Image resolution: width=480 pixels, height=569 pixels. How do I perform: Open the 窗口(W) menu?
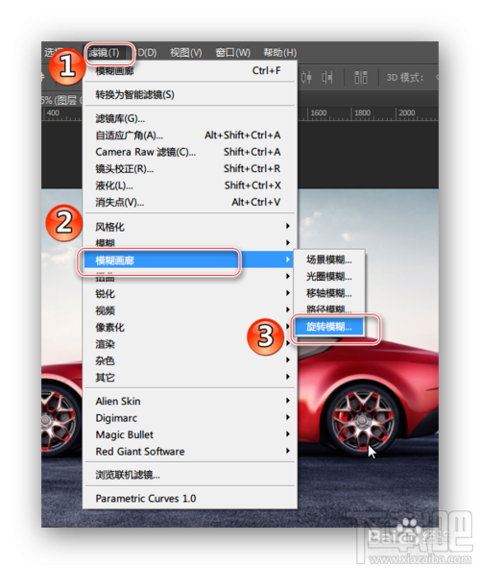pos(232,53)
